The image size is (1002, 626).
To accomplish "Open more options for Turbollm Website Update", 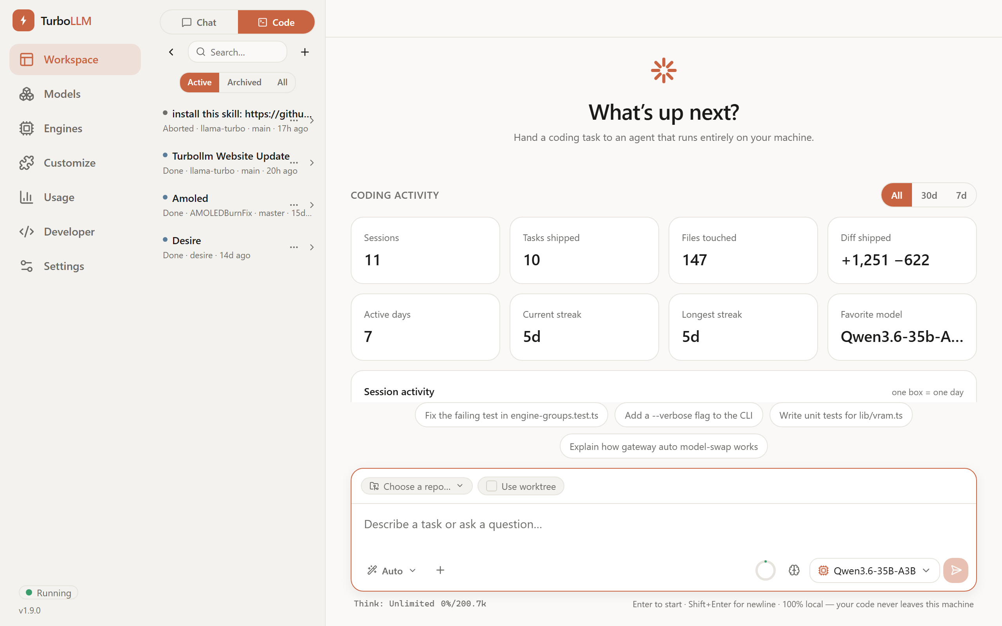I will [294, 163].
